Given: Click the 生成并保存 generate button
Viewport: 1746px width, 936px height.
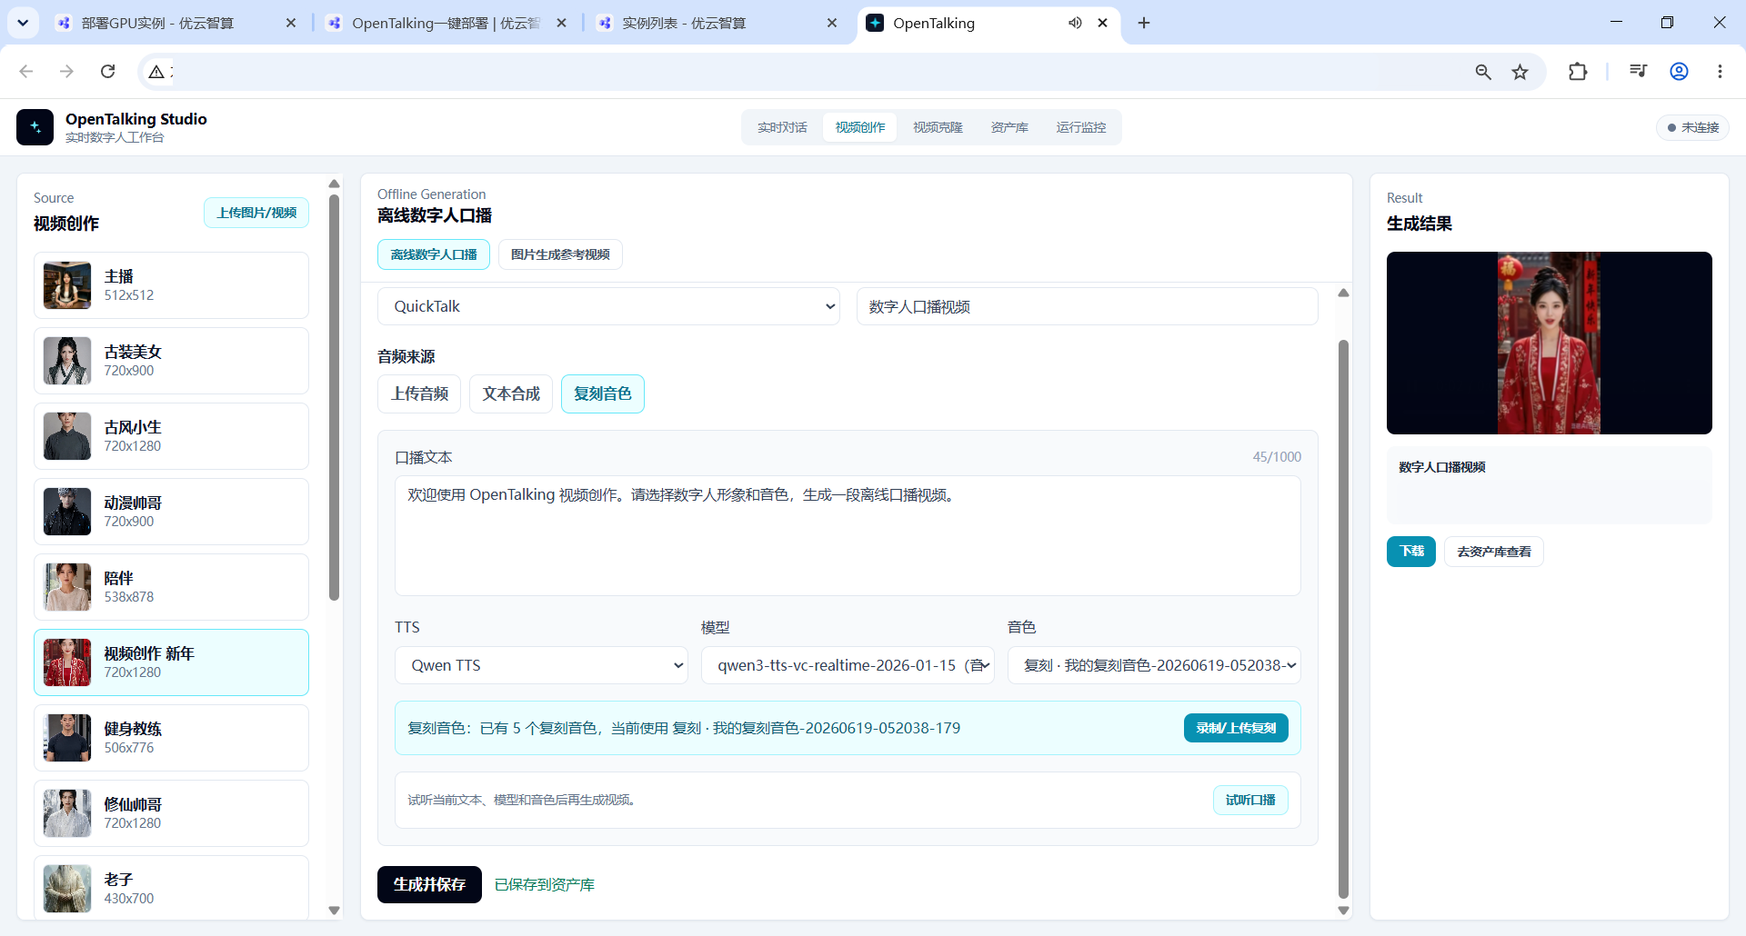Looking at the screenshot, I should point(429,884).
